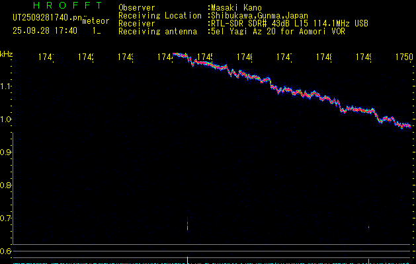Click the faint meteor echo near 0.7 kHz
The image size is (416, 264).
click(188, 224)
